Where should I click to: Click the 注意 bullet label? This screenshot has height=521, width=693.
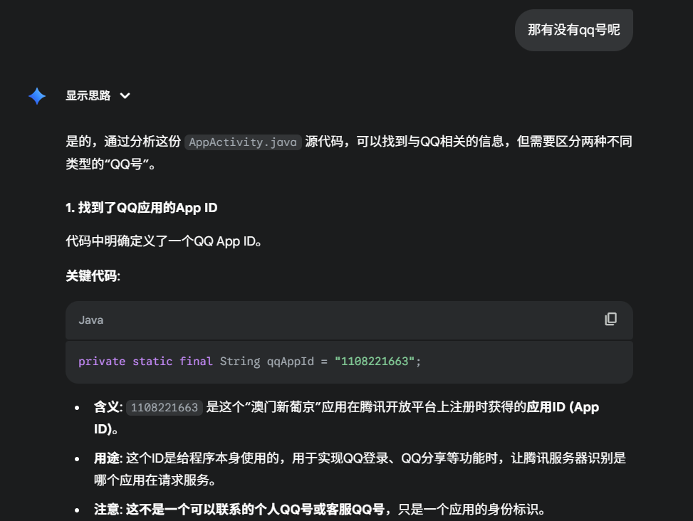coord(108,510)
